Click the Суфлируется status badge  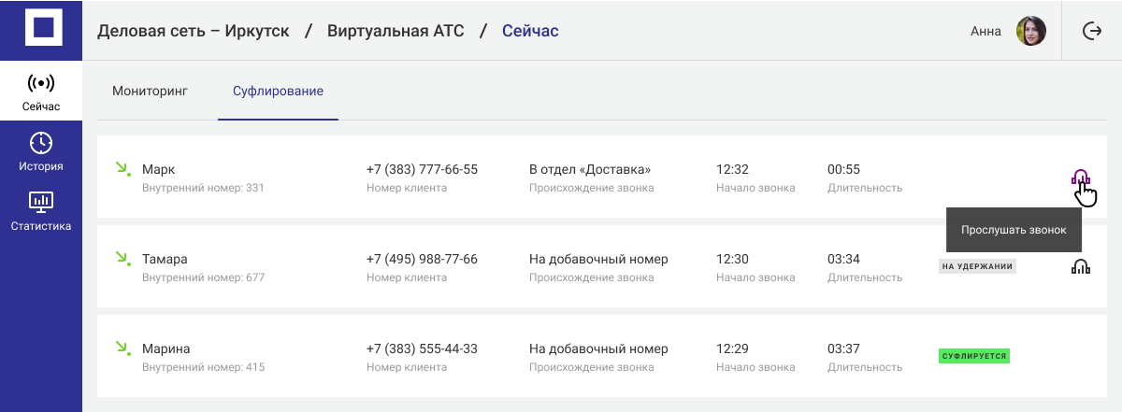click(973, 356)
